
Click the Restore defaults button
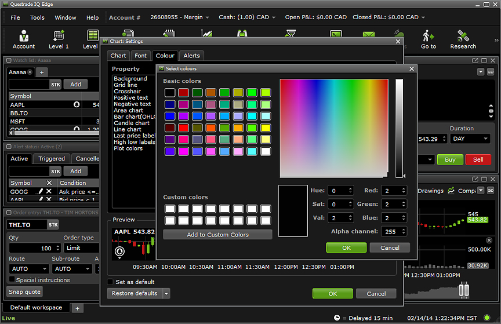tap(135, 293)
